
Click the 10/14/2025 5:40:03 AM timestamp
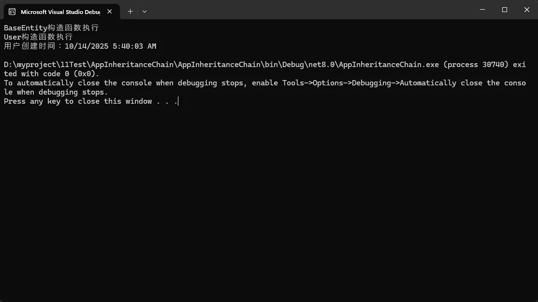click(110, 46)
